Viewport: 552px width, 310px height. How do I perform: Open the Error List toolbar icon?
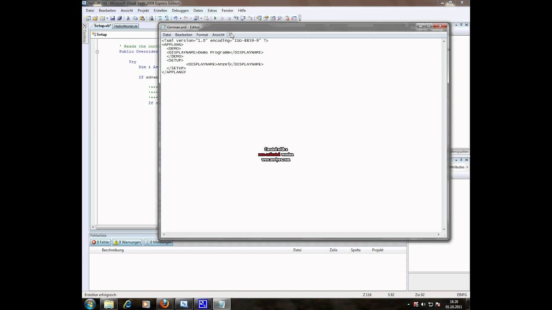[x=287, y=18]
